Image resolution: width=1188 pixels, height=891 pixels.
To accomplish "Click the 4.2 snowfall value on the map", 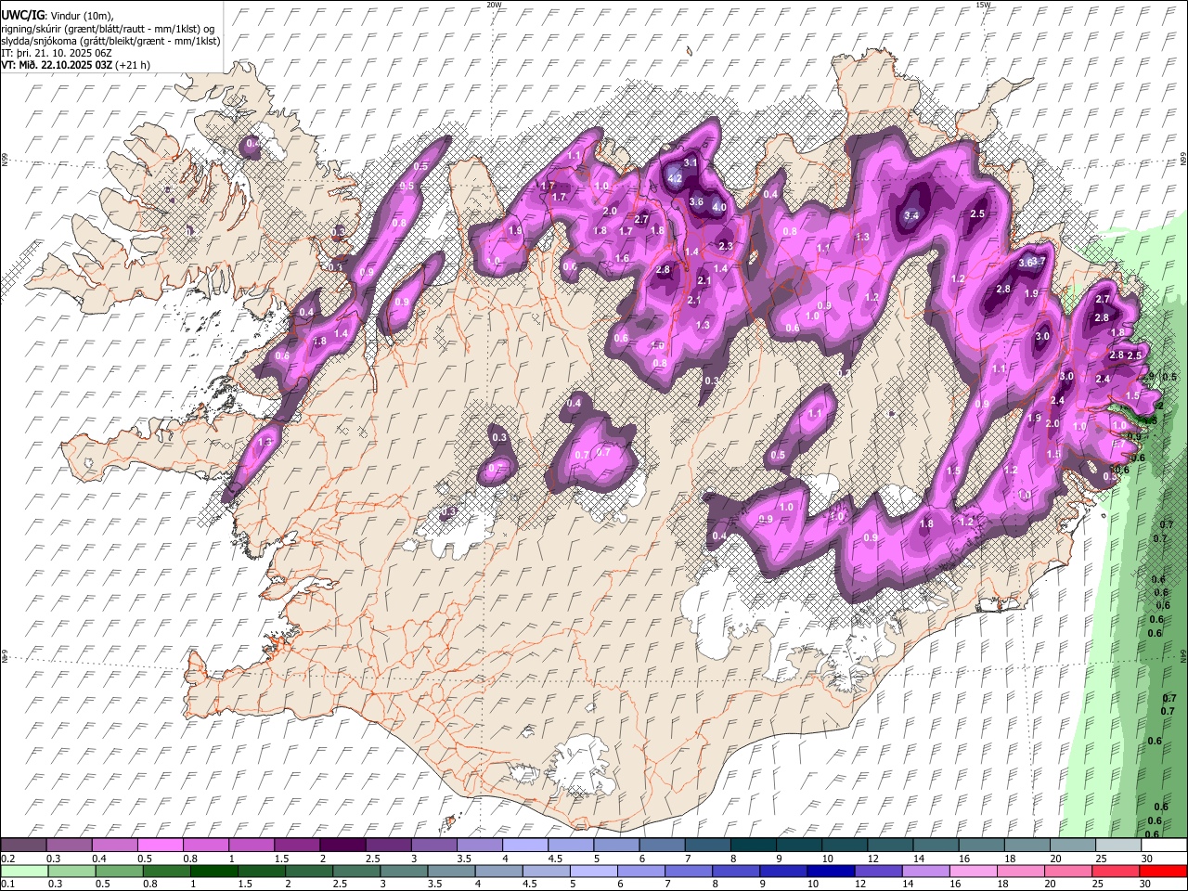I will click(676, 178).
